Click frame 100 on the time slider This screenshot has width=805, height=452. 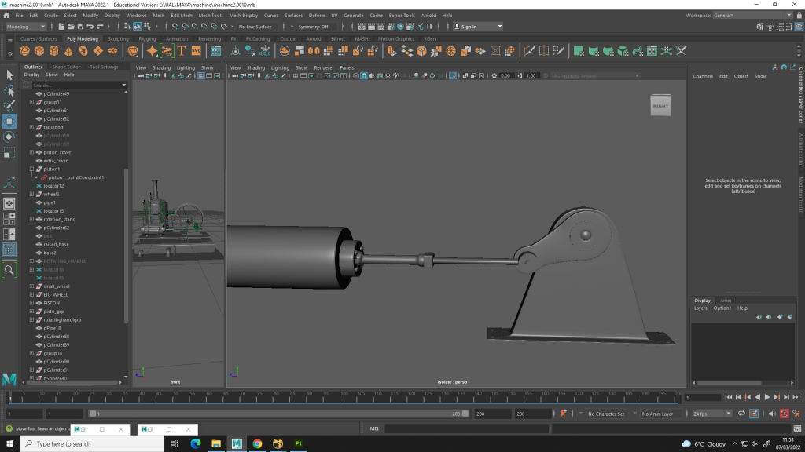(x=344, y=398)
